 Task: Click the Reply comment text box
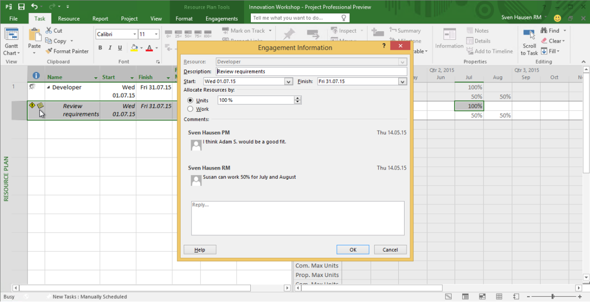click(x=297, y=218)
